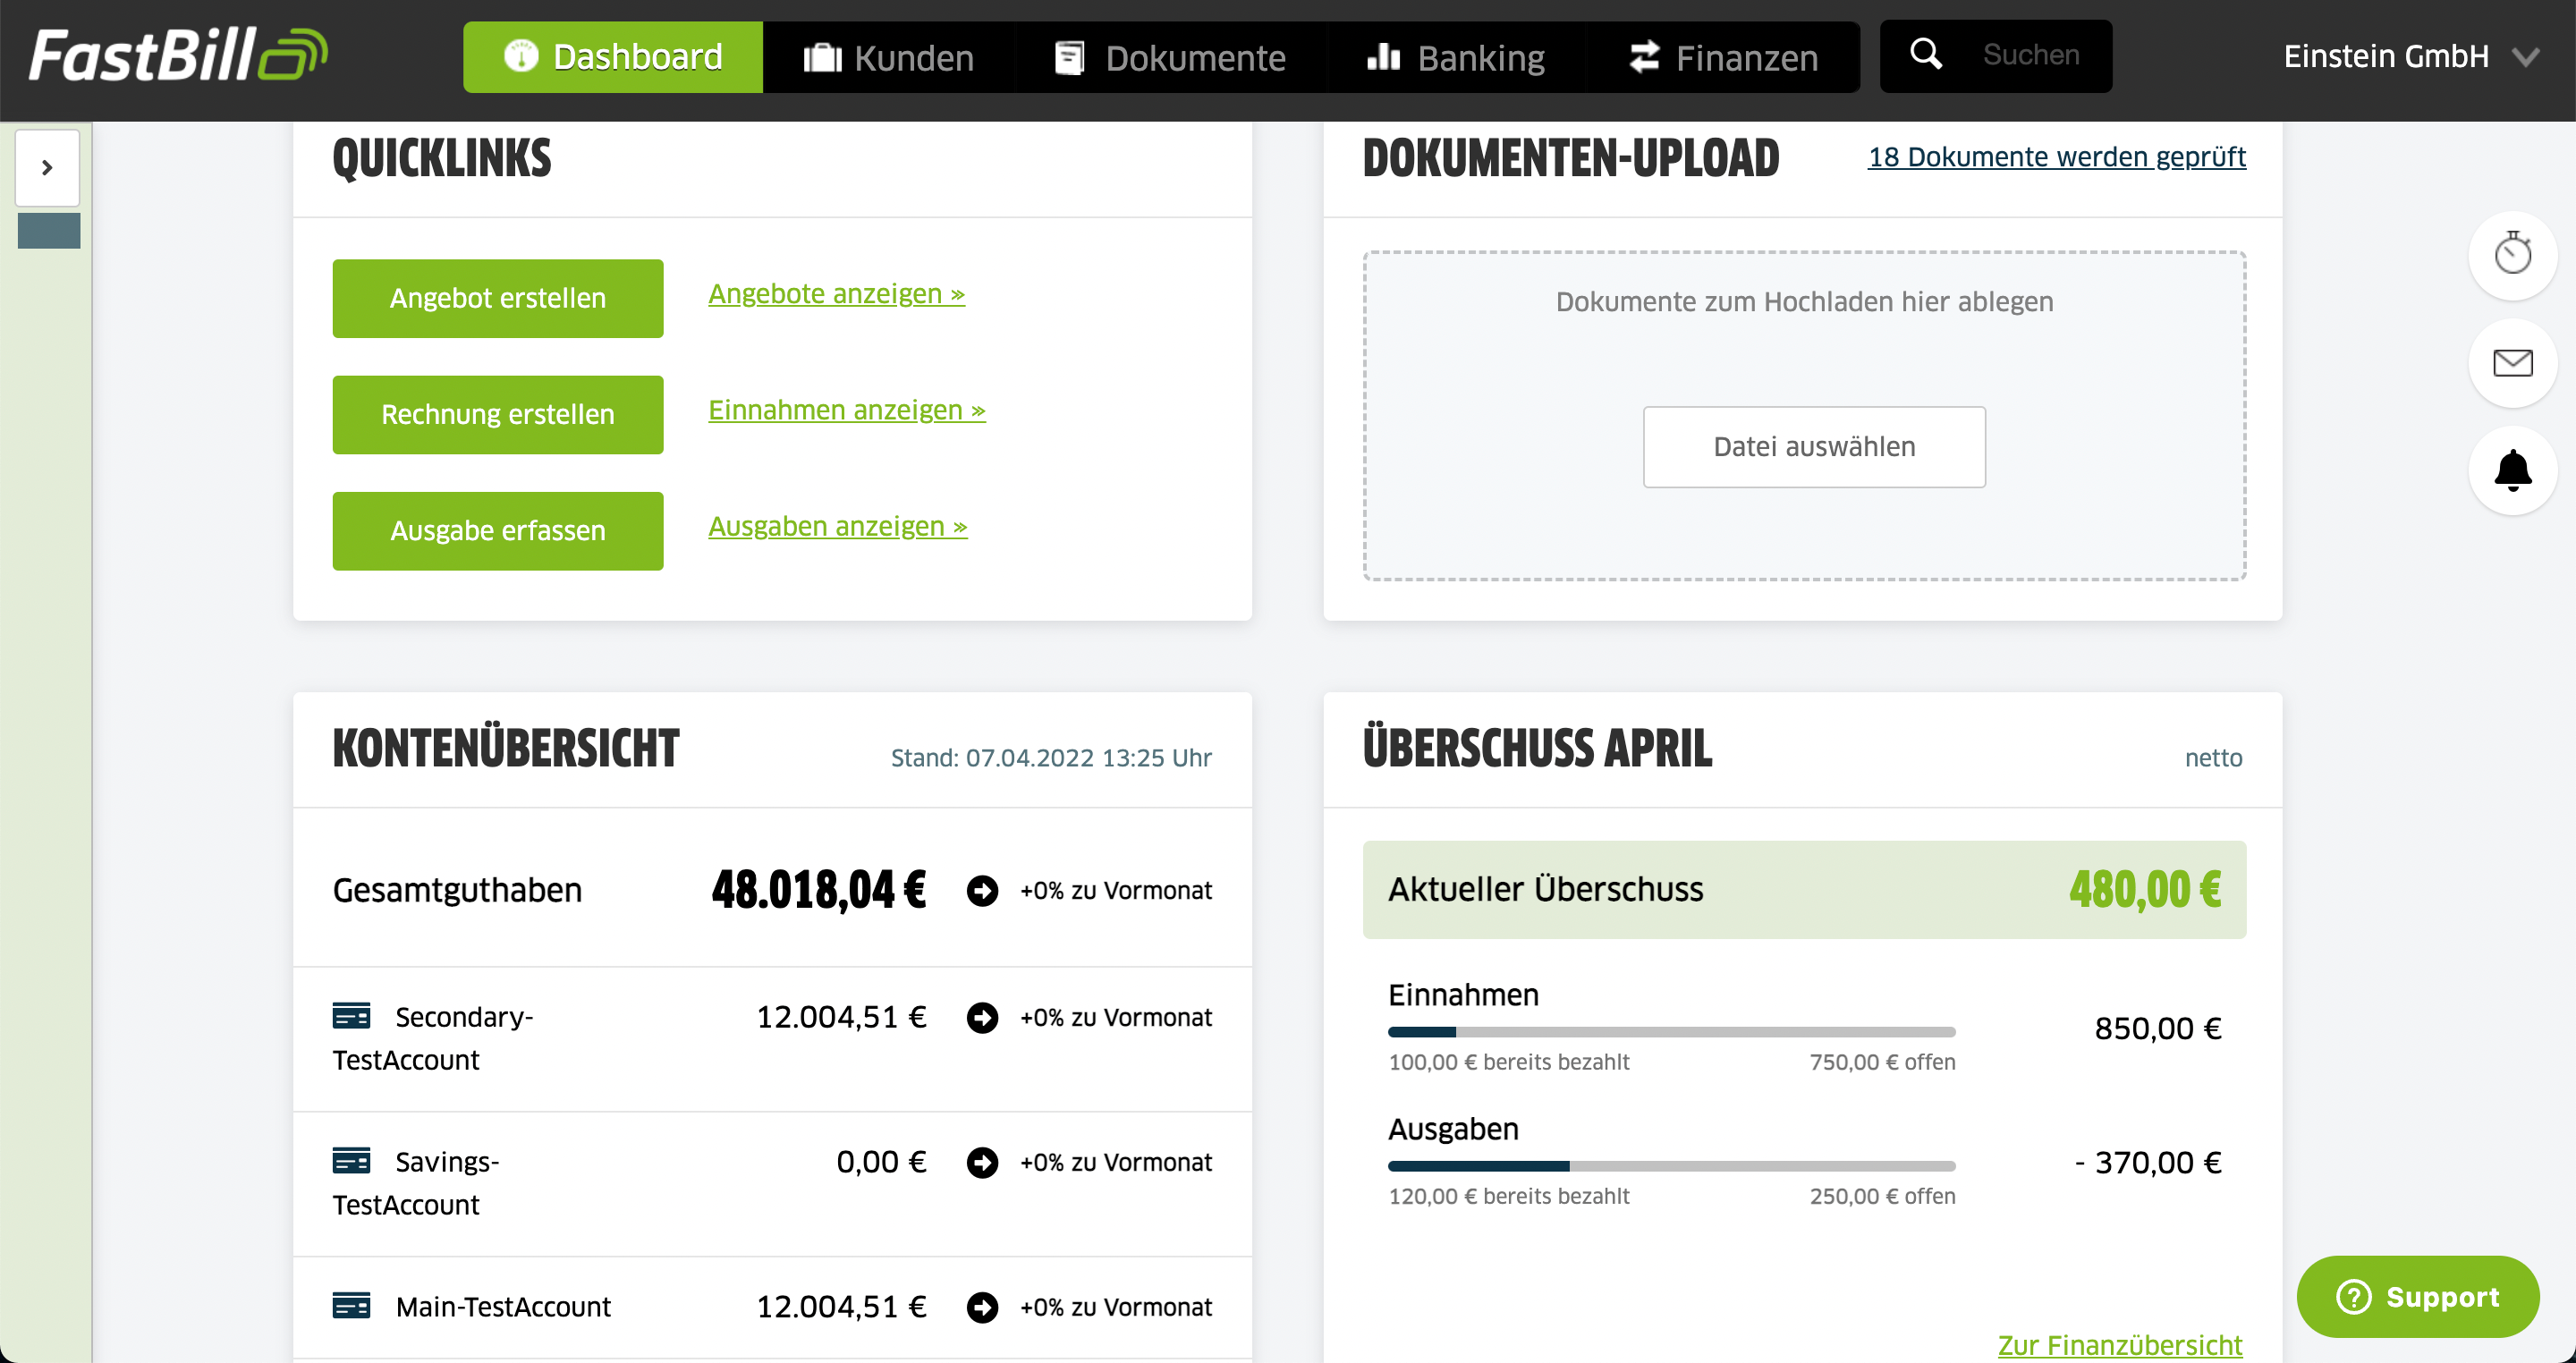2576x1363 pixels.
Task: Click the FastBill logo
Action: click(178, 55)
